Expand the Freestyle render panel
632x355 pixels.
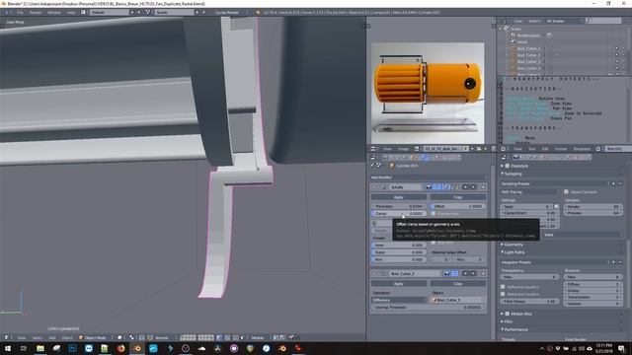tap(503, 166)
